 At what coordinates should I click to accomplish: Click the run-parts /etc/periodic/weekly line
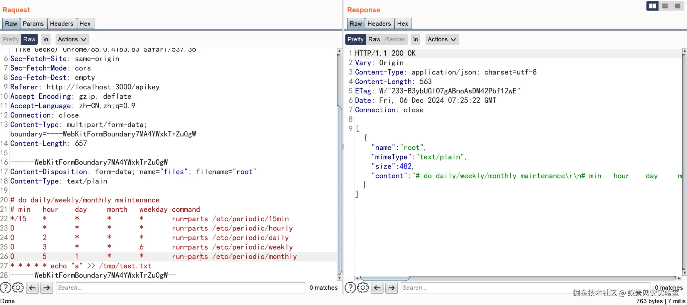point(232,247)
